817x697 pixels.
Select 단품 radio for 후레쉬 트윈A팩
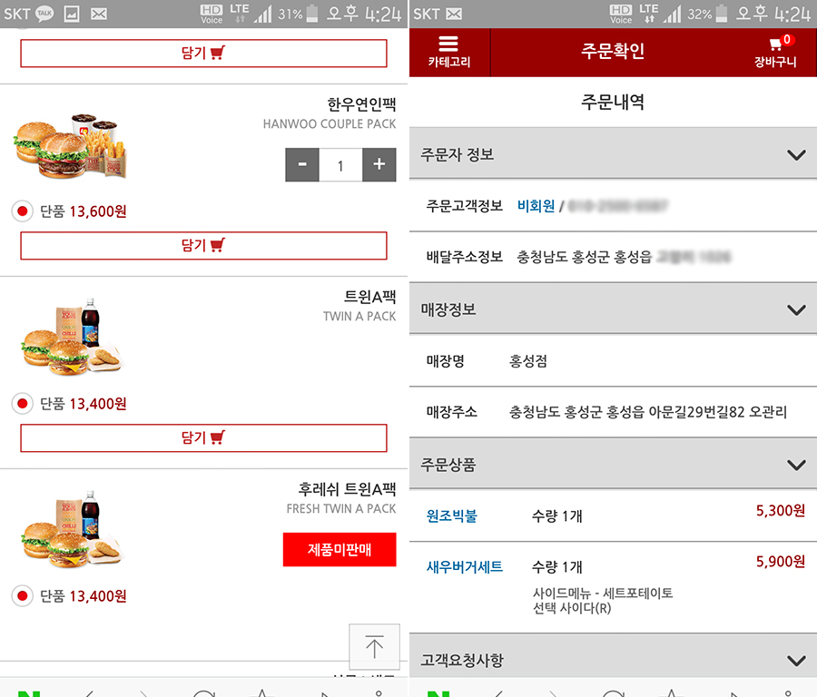(23, 595)
